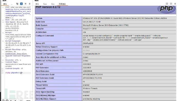Click the PHP logo in the phpinfo header
Viewport: 177px width, 101px height.
pos(166,9)
